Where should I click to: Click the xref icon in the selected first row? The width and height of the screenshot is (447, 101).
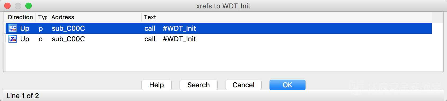(13, 28)
